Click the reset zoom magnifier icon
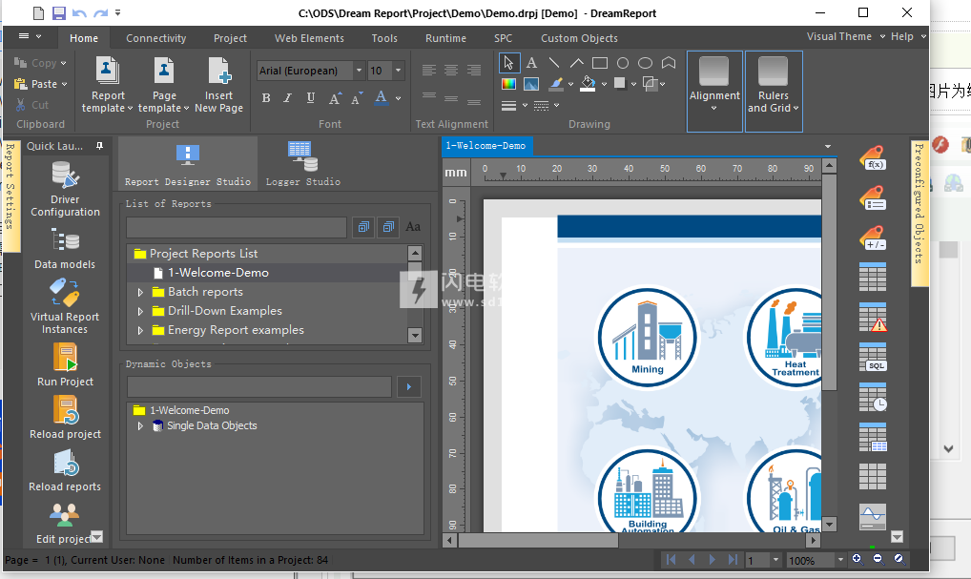This screenshot has height=579, width=971. [899, 559]
